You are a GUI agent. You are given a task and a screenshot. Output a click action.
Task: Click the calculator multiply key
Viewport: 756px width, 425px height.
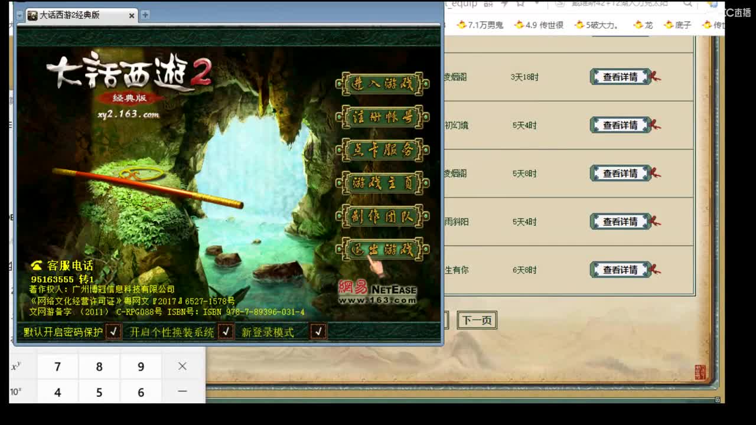[x=183, y=367]
